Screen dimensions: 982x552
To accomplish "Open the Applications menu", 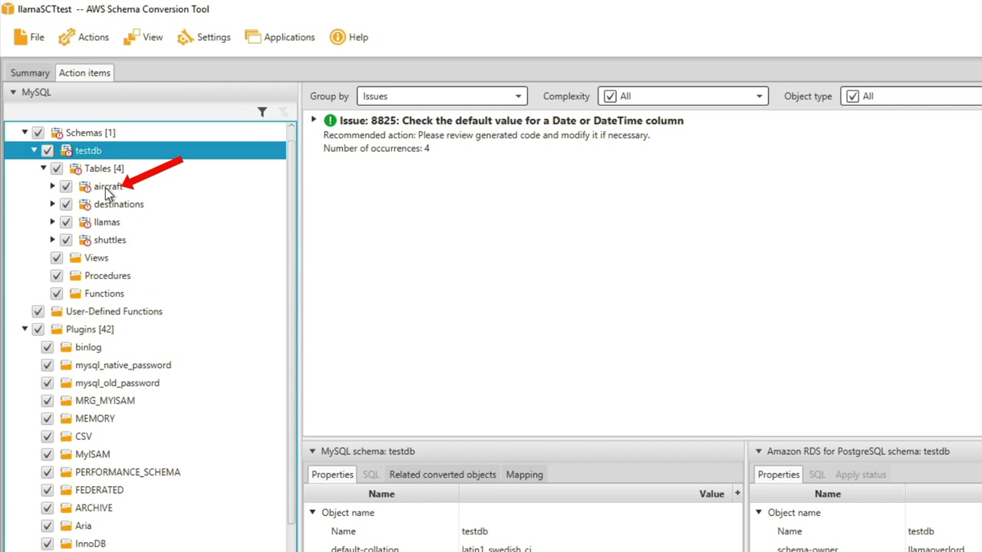I will pyautogui.click(x=279, y=37).
